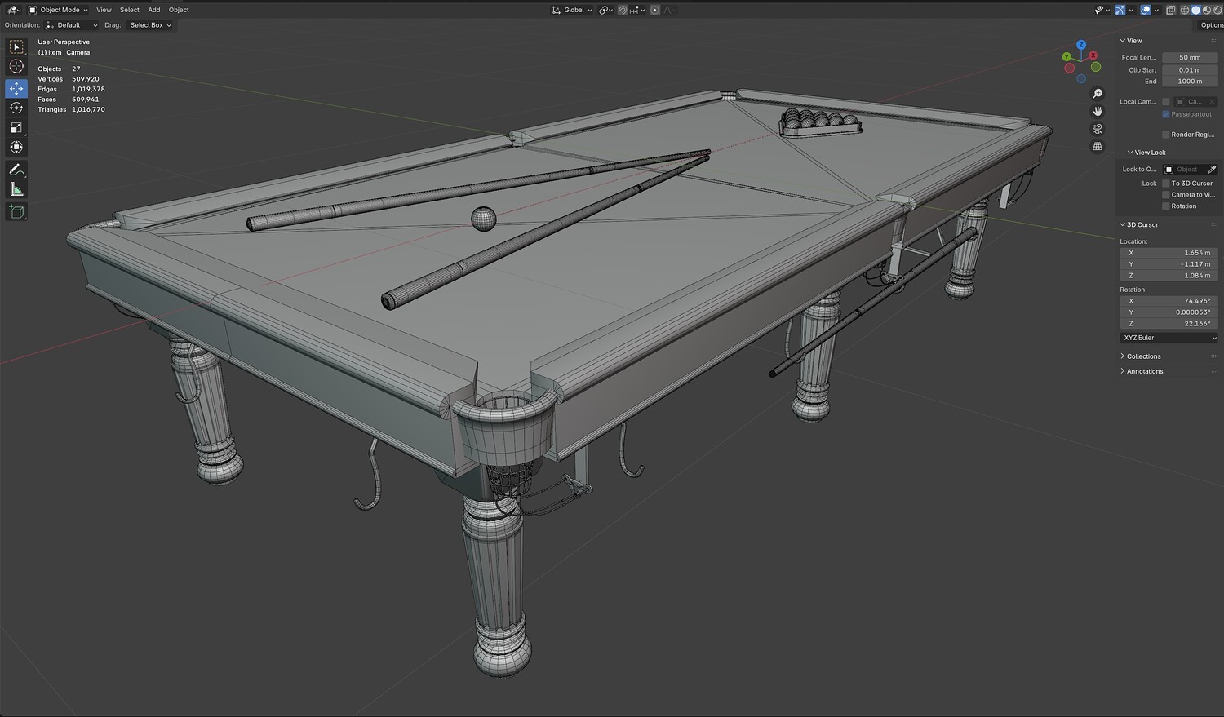Click the Focal Length 50 mm field
The image size is (1224, 717).
coord(1191,58)
